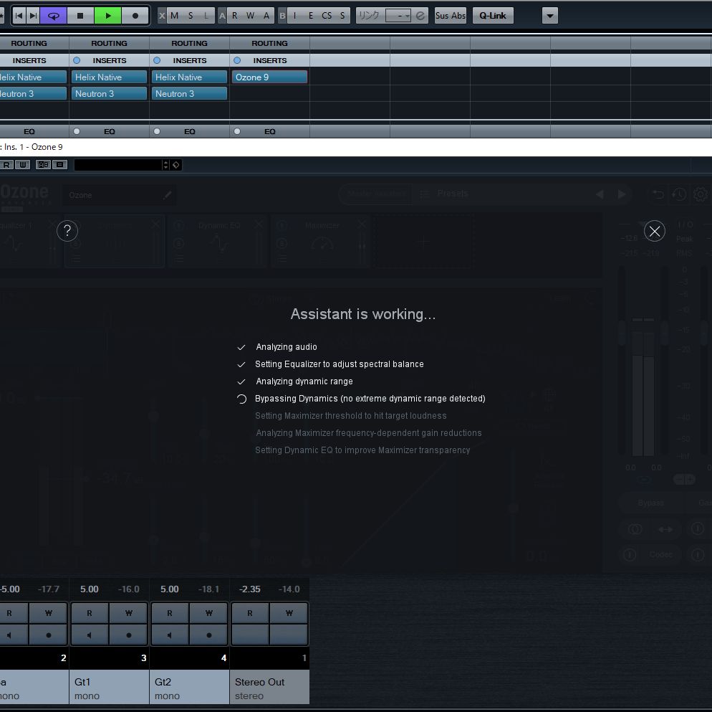Open Ozone assistant help question mark
This screenshot has width=712, height=712.
click(67, 231)
